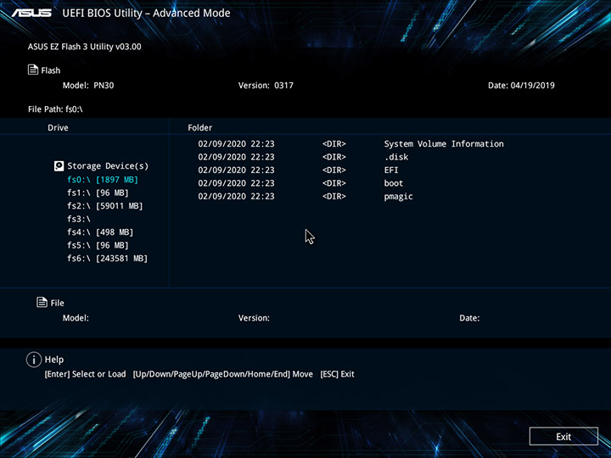This screenshot has width=611, height=458.
Task: Click the Date: 04/19/2019 text
Action: click(521, 86)
